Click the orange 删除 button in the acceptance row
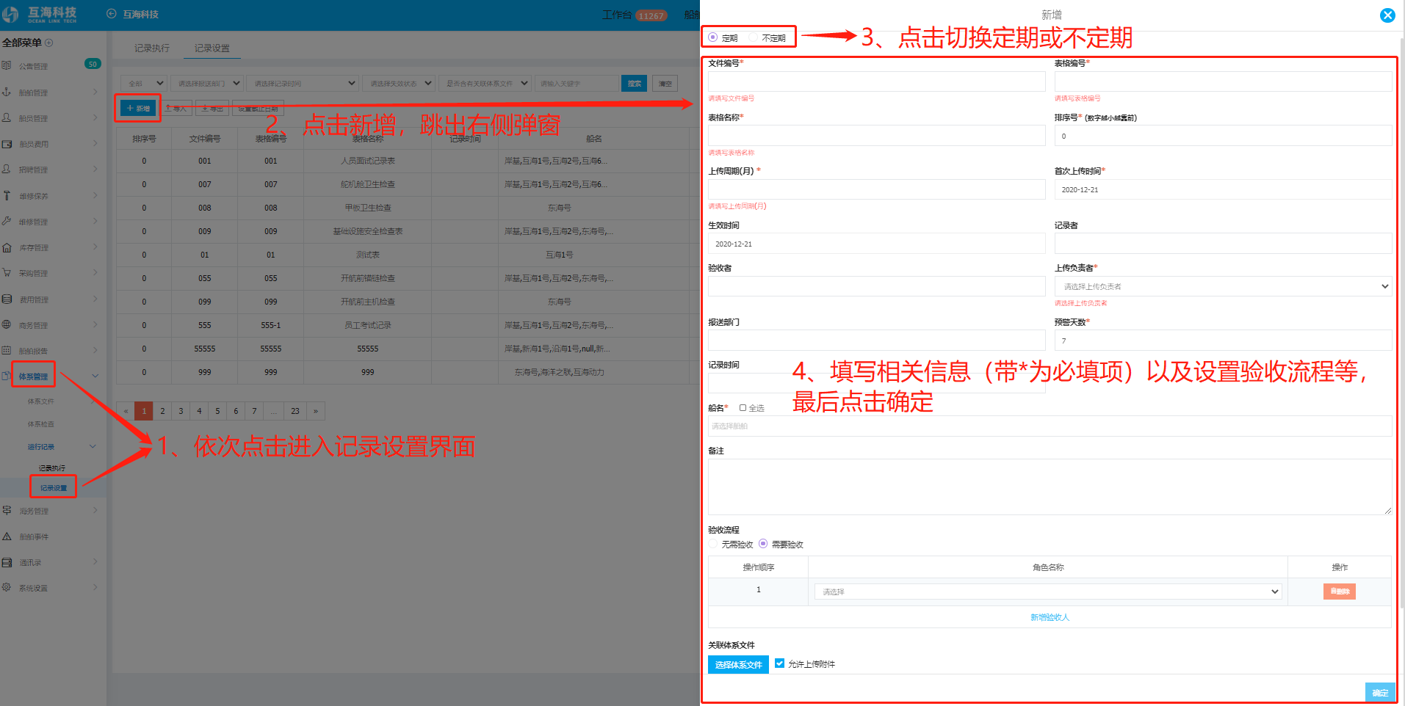Viewport: 1405px width, 706px height. pyautogui.click(x=1340, y=592)
